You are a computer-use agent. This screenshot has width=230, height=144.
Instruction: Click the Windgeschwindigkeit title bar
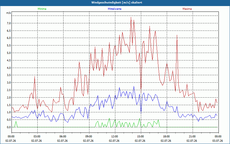tap(115, 3)
